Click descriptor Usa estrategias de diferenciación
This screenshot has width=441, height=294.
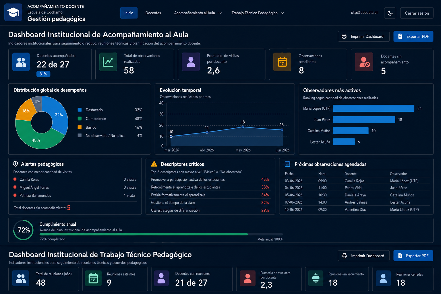(210, 210)
